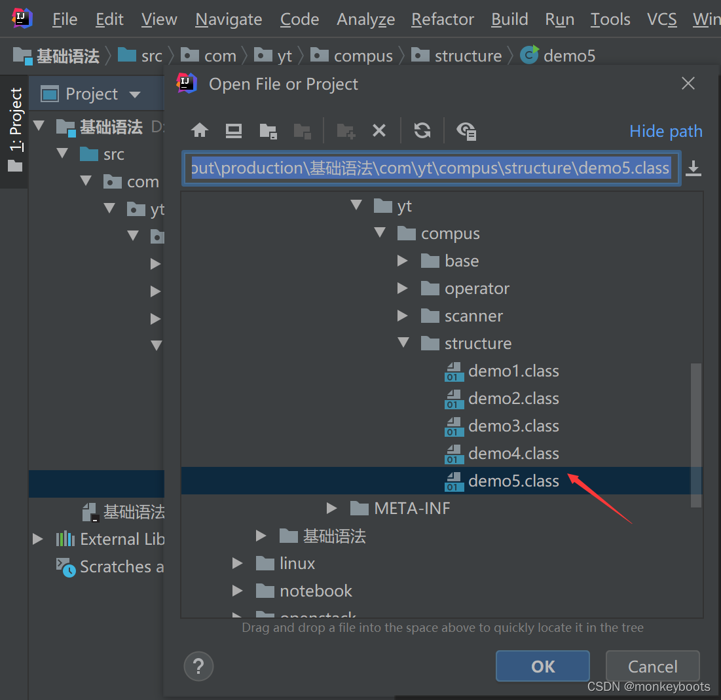Open the Tools menu
This screenshot has width=721, height=700.
[x=610, y=19]
